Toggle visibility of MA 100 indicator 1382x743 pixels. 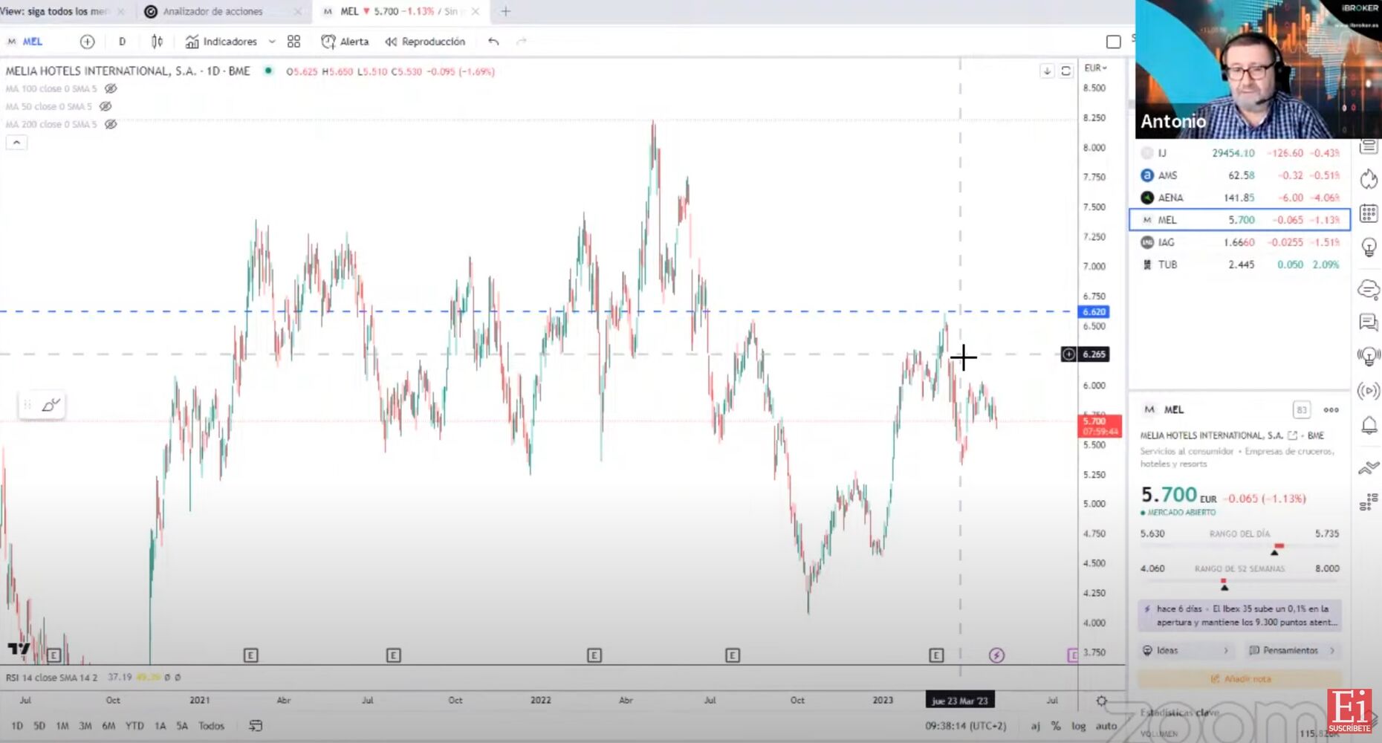tap(111, 88)
